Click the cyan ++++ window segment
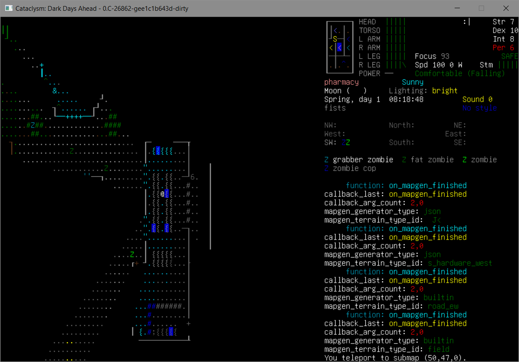This screenshot has width=519, height=362. pyautogui.click(x=74, y=116)
